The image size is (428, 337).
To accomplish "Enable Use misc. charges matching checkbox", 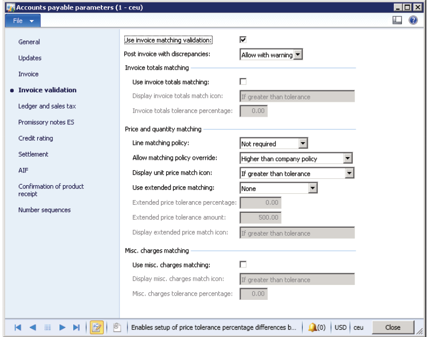I will coord(243,264).
